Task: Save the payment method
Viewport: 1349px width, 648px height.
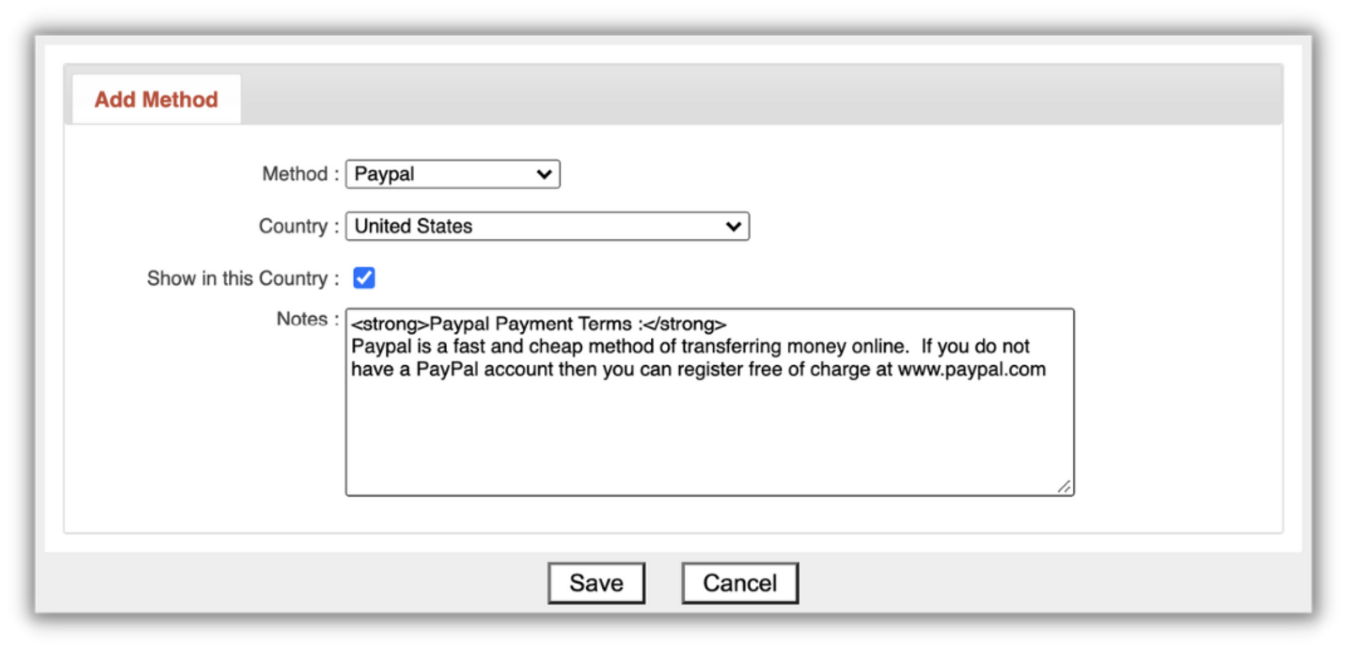Action: coord(597,583)
